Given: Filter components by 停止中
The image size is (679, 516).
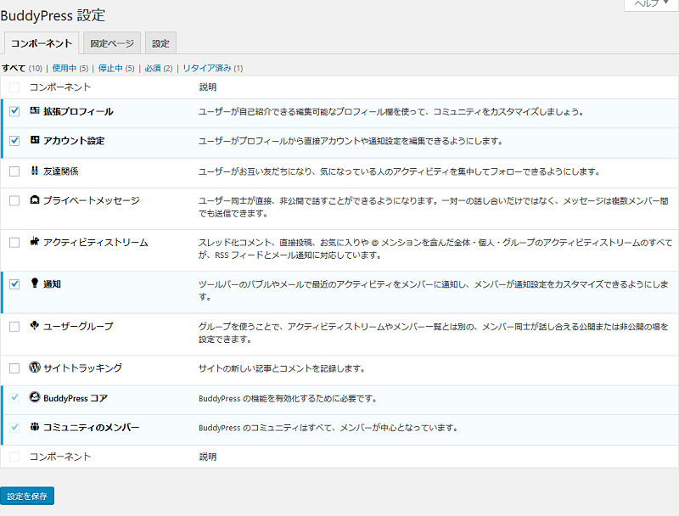Looking at the screenshot, I should pyautogui.click(x=110, y=68).
